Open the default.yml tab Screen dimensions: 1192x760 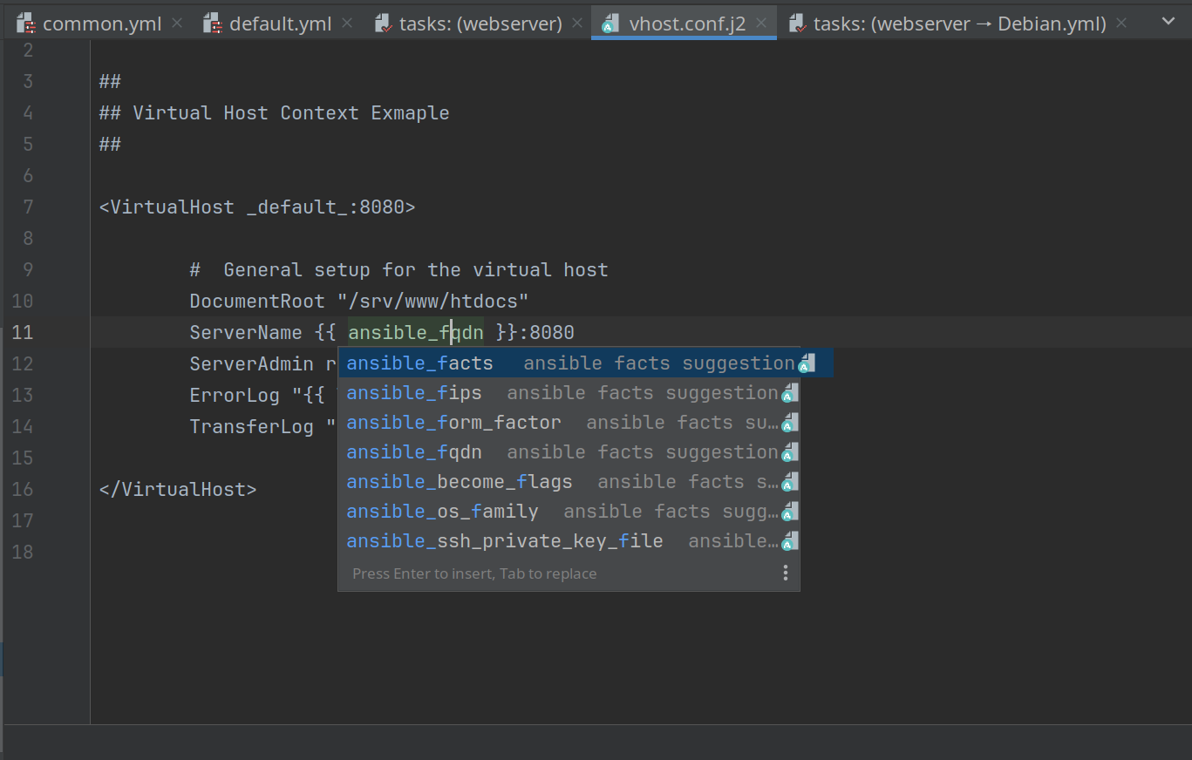280,24
